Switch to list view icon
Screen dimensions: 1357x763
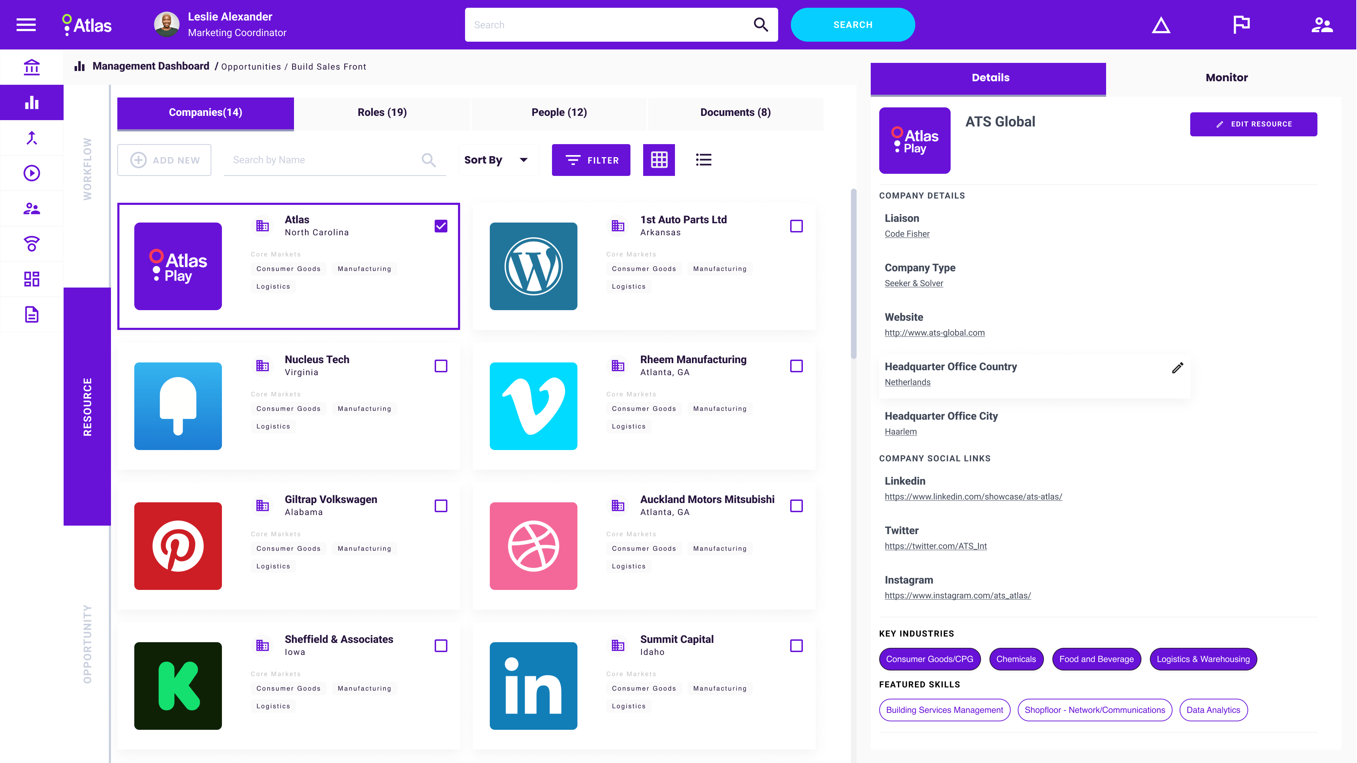point(703,160)
